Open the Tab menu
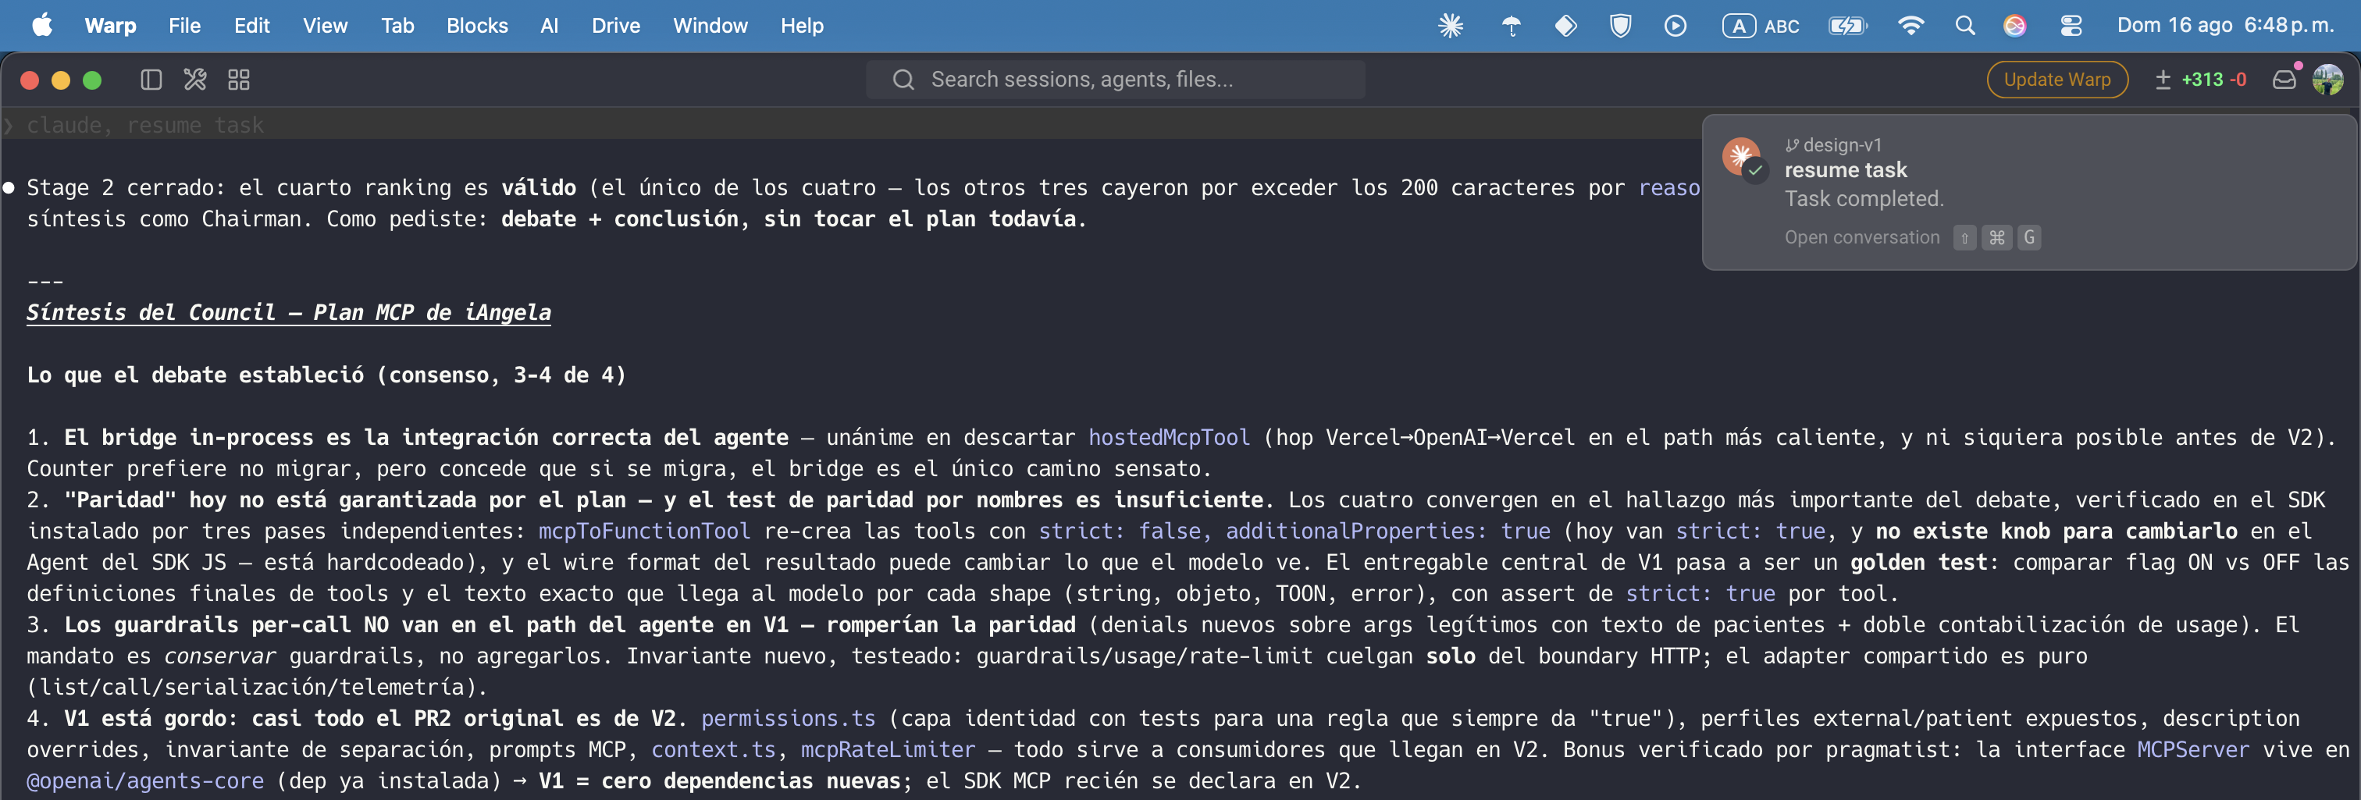2361x800 pixels. coord(397,26)
